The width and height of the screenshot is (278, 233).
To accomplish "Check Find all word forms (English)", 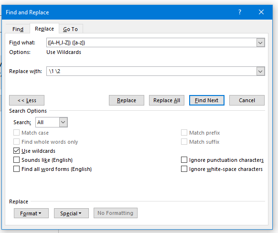I will point(17,169).
